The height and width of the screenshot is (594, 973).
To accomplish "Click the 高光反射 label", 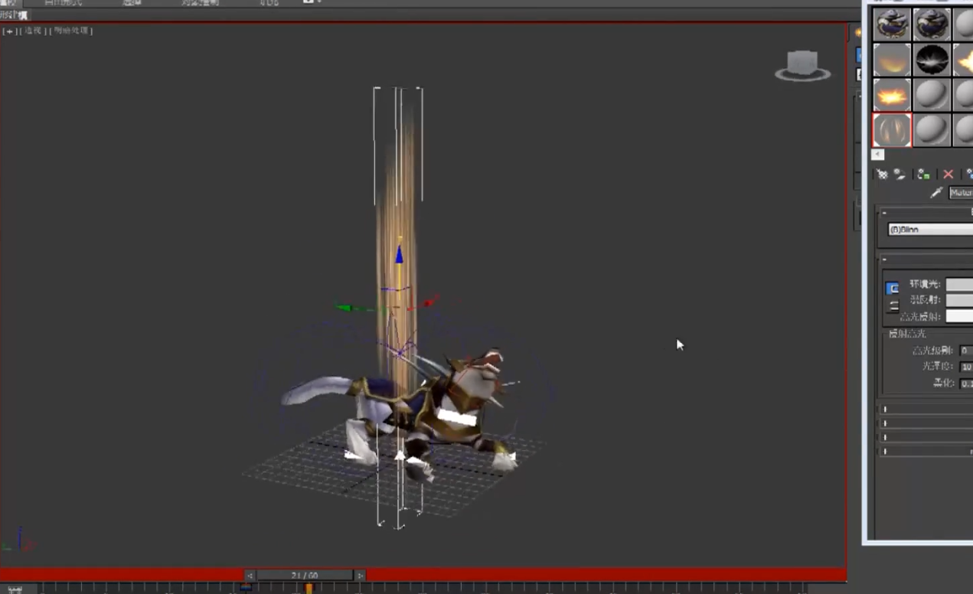I will click(x=920, y=316).
